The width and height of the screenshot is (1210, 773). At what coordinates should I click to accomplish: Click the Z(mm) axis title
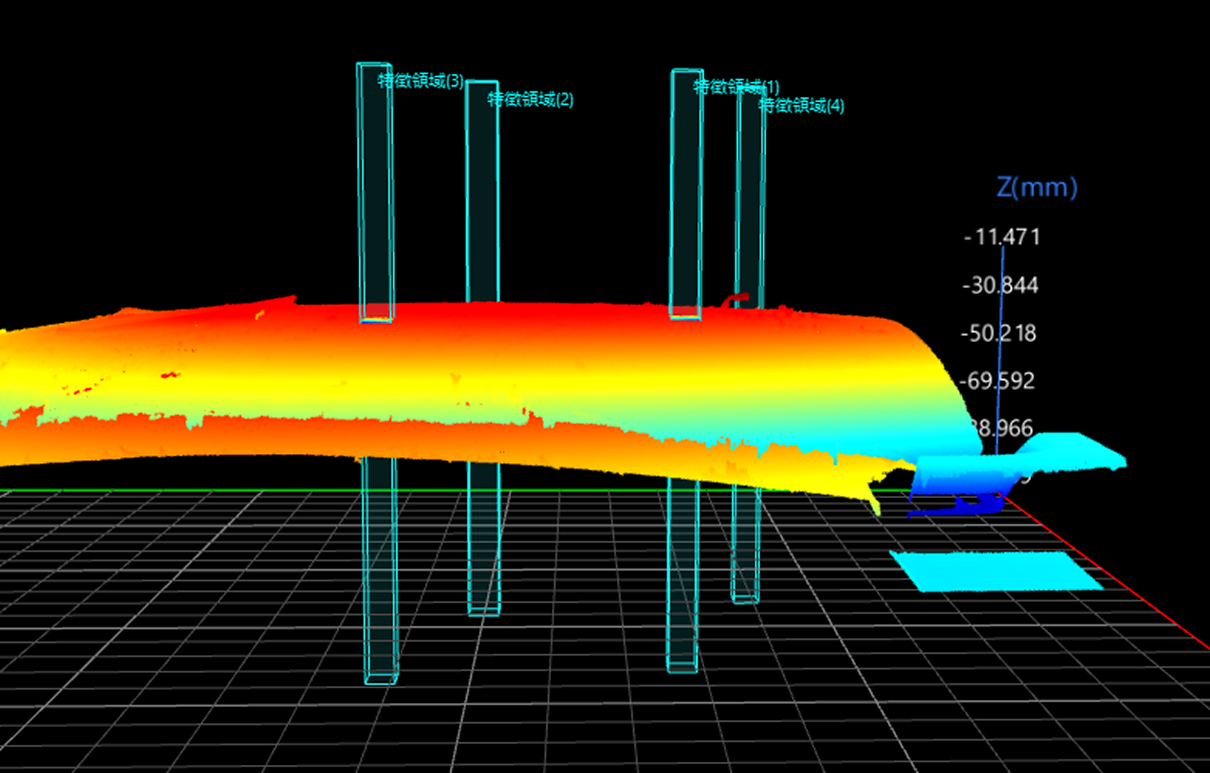(1036, 187)
